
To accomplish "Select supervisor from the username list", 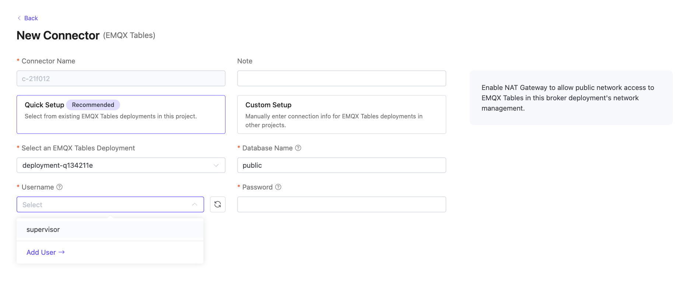I will [x=110, y=229].
